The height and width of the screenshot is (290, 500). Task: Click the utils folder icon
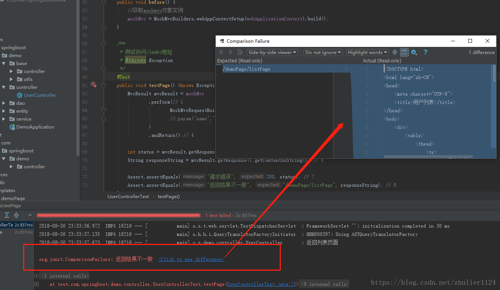tap(20, 79)
